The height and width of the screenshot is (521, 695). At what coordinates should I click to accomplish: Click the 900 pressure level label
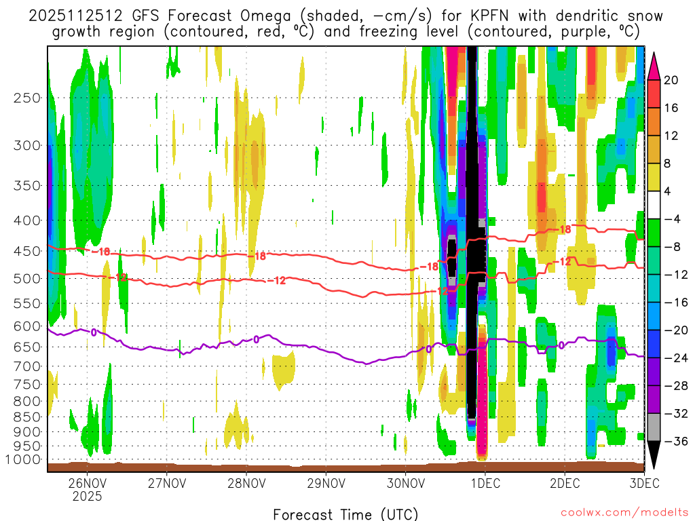[27, 432]
